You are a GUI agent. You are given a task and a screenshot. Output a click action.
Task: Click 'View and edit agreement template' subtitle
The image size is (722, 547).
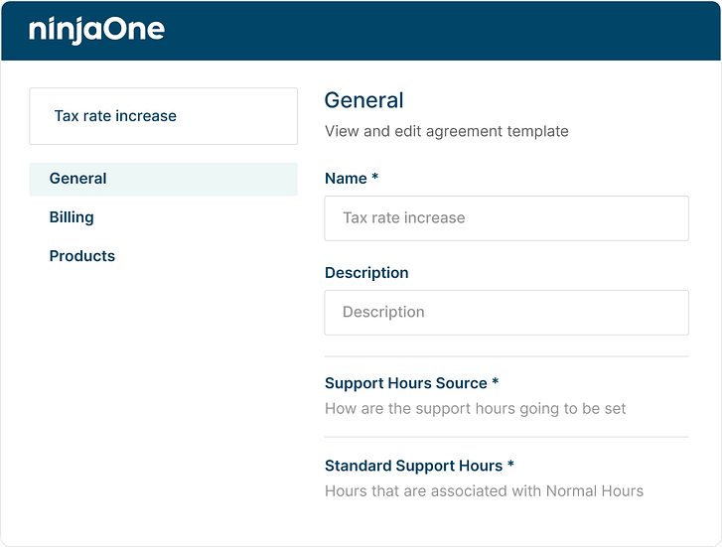click(x=447, y=131)
